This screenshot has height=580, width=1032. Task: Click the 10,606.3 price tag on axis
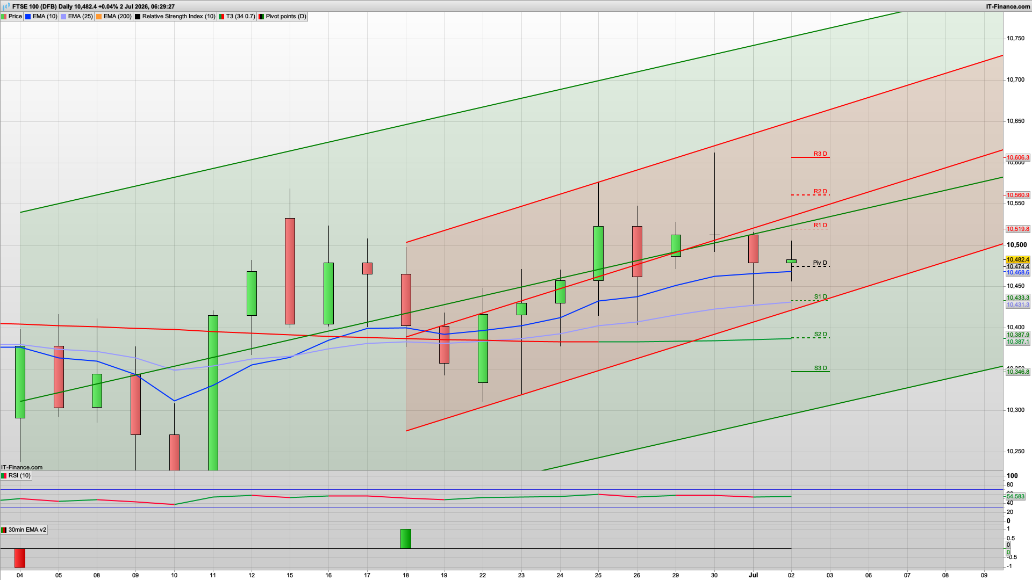tap(1017, 158)
